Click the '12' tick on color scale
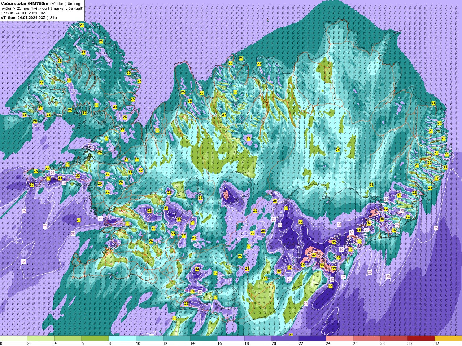Viewport: 462px width, 346px height. click(x=165, y=343)
